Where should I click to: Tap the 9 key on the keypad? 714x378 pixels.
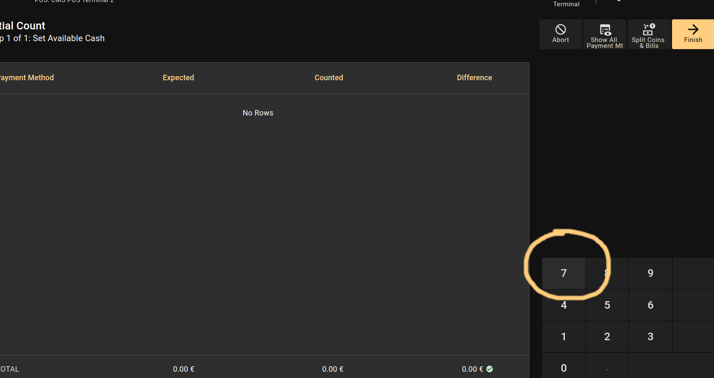tap(650, 273)
